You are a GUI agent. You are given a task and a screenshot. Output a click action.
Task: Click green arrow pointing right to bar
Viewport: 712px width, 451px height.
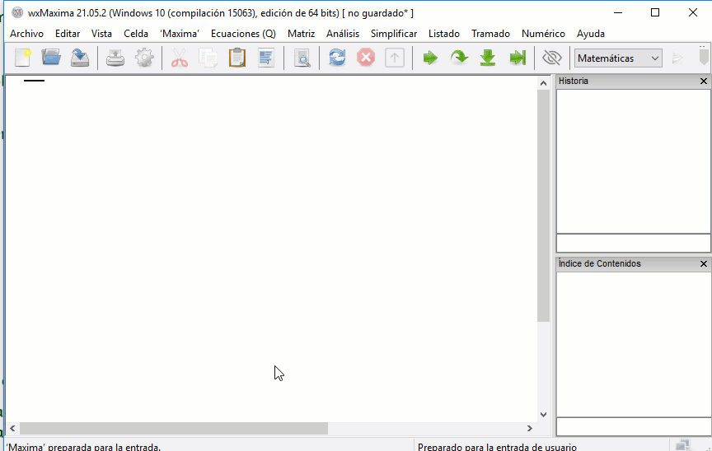518,58
